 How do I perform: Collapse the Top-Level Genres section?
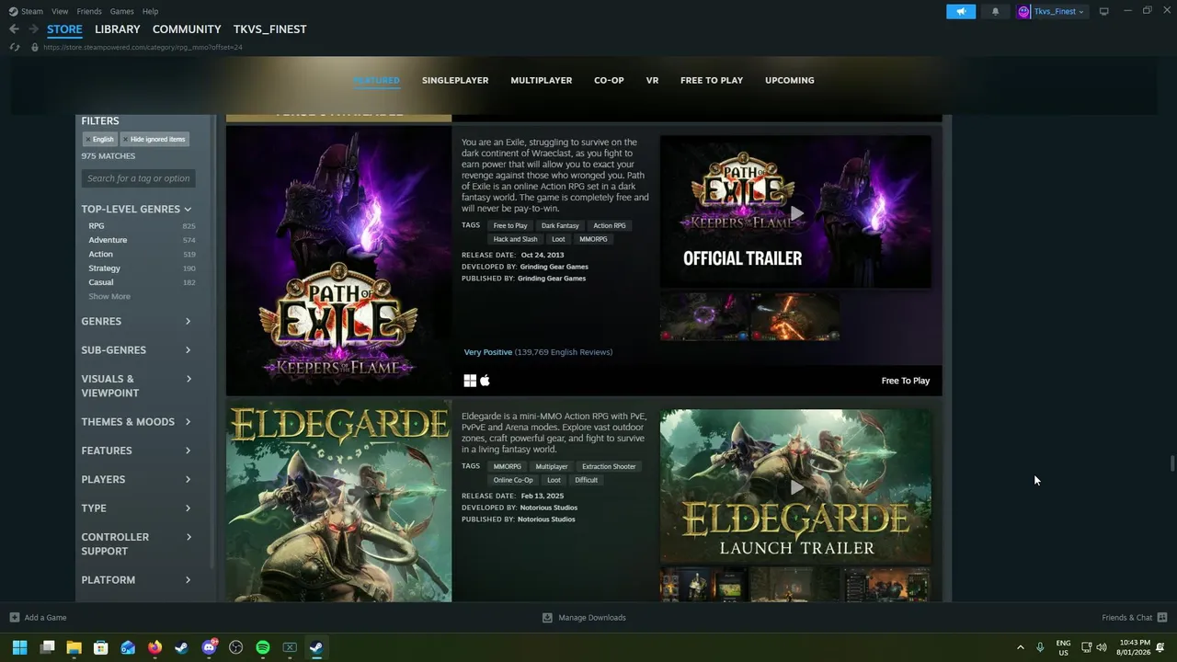tap(136, 209)
